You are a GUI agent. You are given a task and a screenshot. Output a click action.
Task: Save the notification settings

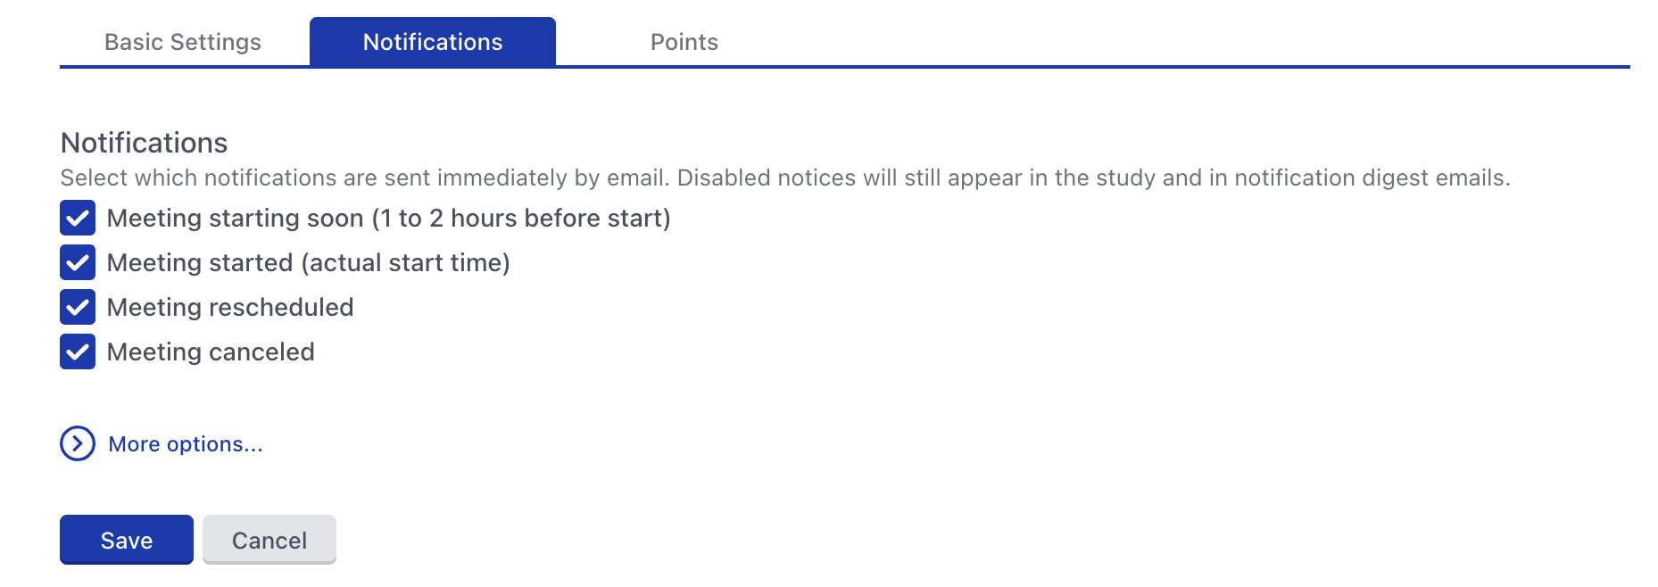coord(127,540)
